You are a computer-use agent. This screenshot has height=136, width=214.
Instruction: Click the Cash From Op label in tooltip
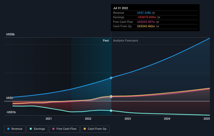[x=122, y=26]
